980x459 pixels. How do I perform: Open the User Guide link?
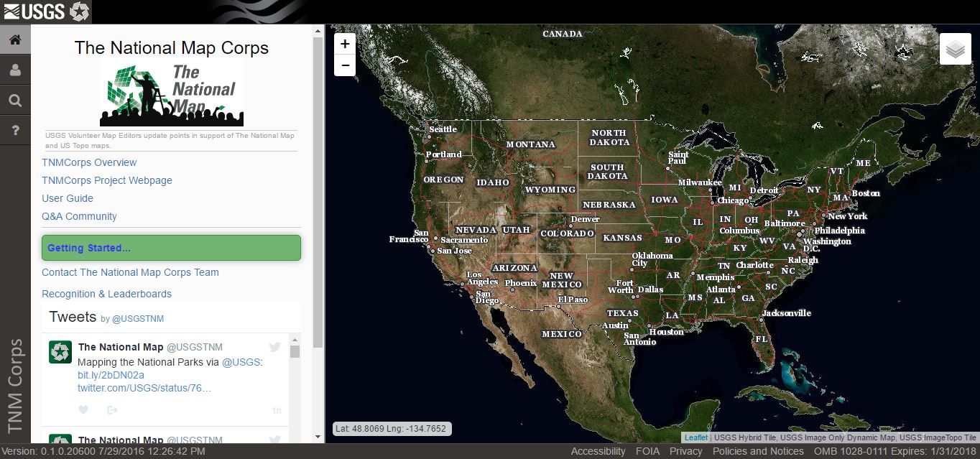[67, 198]
